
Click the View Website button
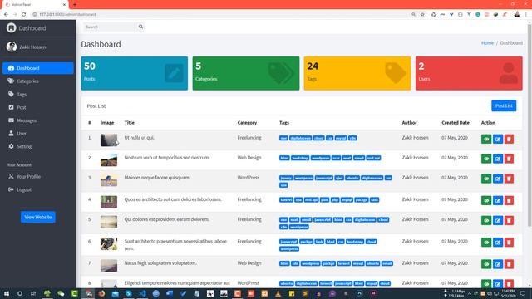[x=38, y=217]
